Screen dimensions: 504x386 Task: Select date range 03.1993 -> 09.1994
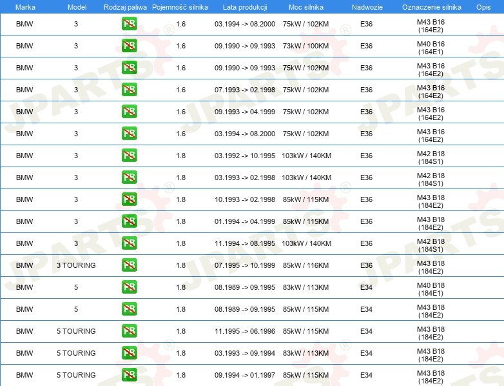click(245, 353)
